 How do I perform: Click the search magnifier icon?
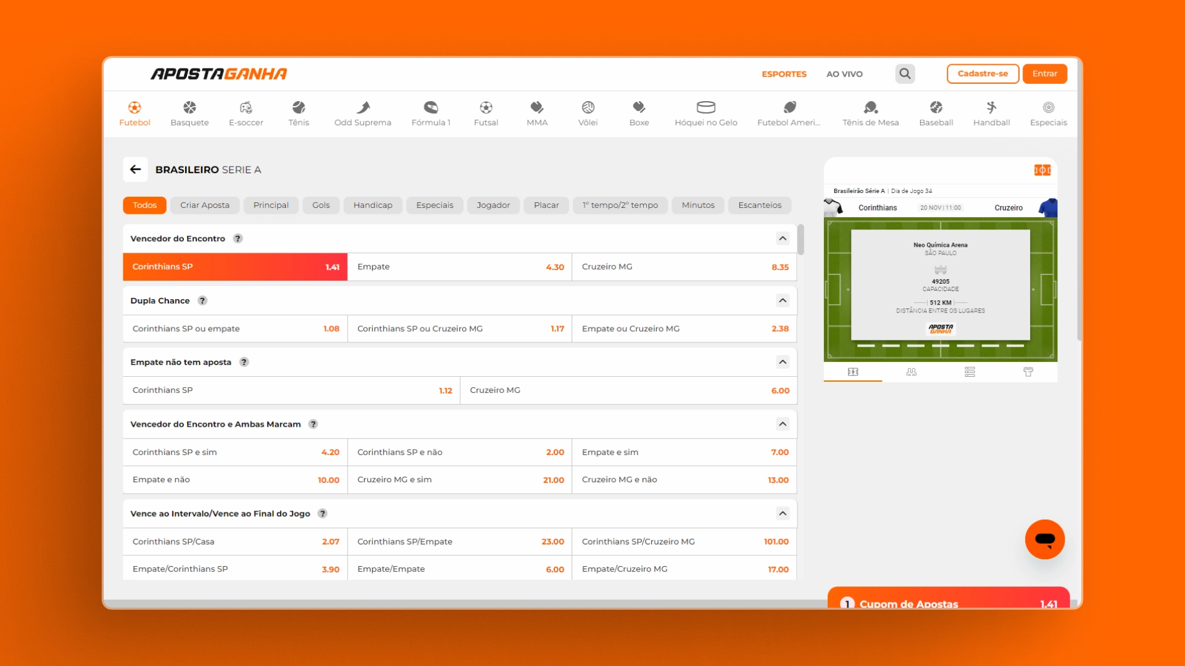905,74
